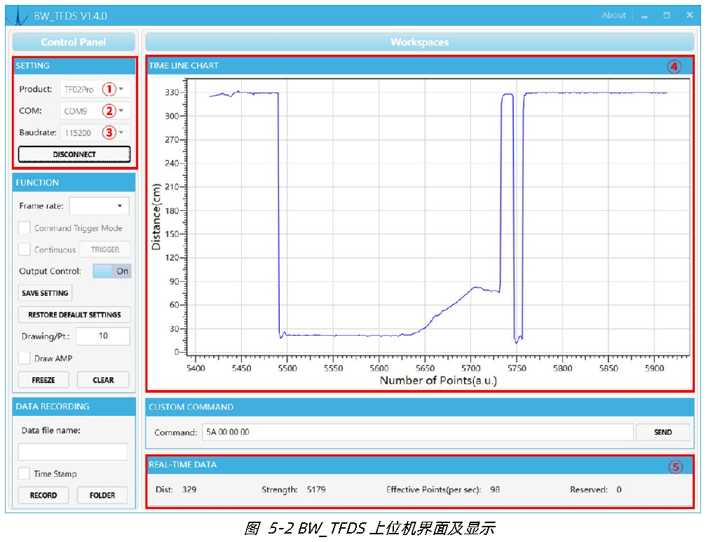Click the Reserved value 0

tap(619, 489)
